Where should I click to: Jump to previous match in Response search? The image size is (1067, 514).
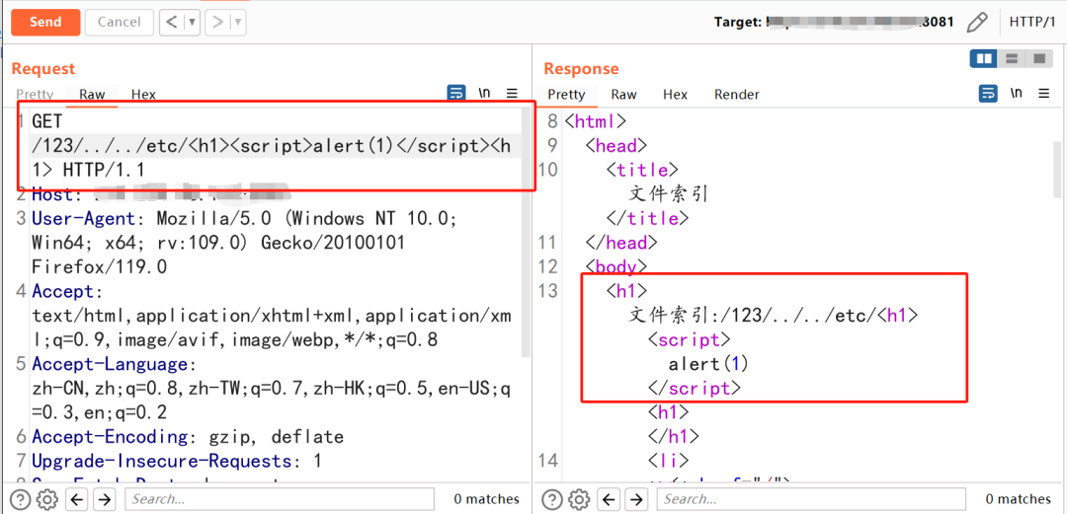pyautogui.click(x=610, y=499)
